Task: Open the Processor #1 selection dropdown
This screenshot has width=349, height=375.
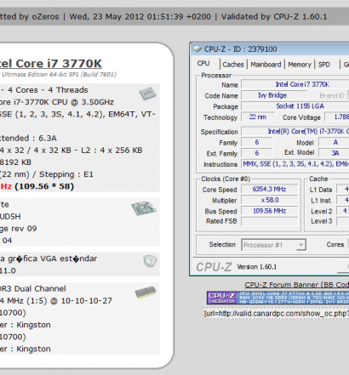Action: coord(273,245)
